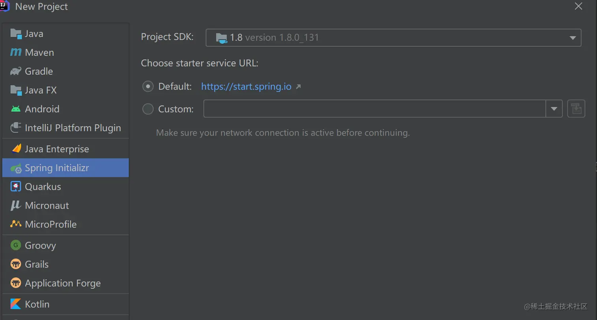Click the Groovy green circle icon

point(16,245)
